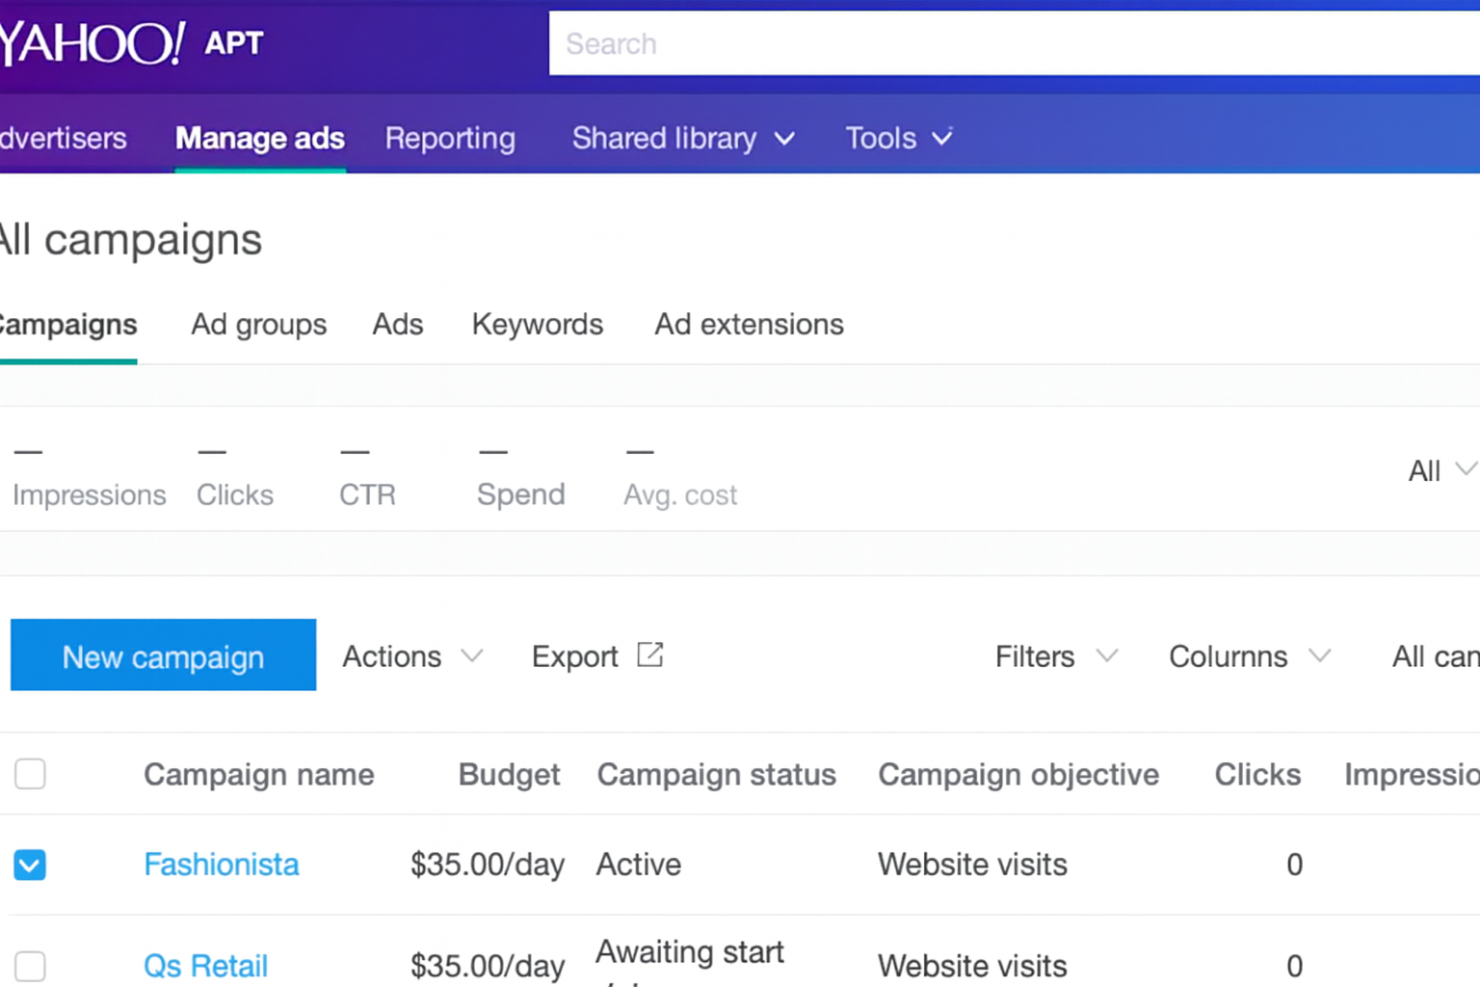The image size is (1480, 987).
Task: Uncheck the Fashionista campaign checkbox
Action: pos(30,865)
